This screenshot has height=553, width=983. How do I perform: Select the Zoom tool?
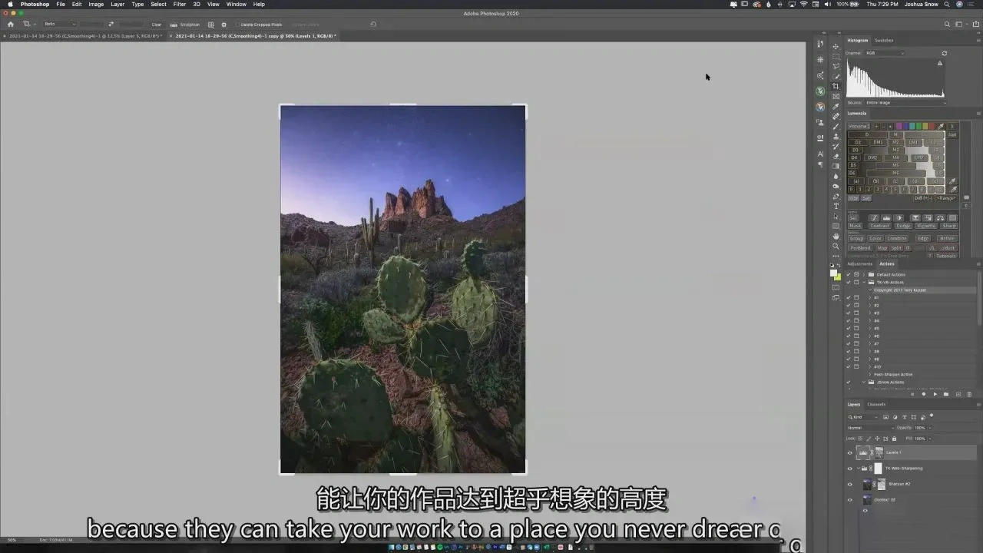(836, 246)
